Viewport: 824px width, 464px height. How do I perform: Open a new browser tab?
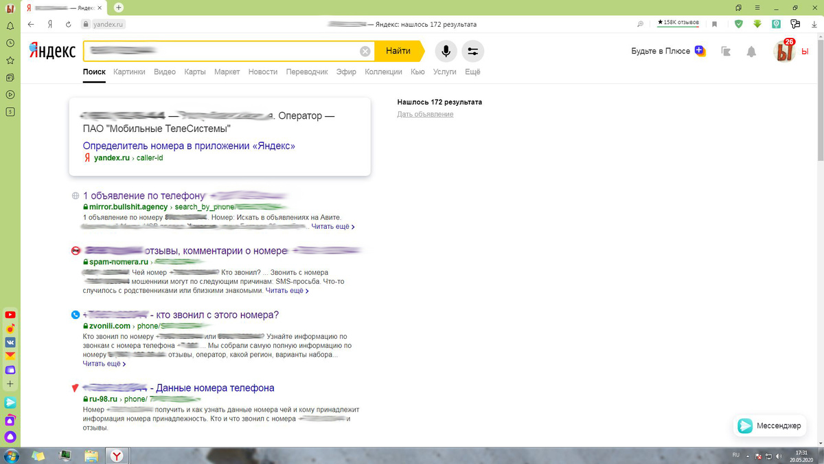[119, 8]
